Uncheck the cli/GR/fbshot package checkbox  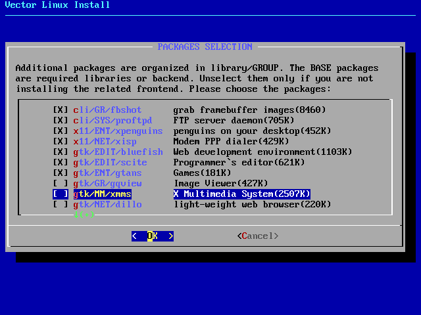point(61,110)
